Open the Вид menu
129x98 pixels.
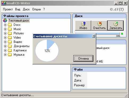click(18, 9)
